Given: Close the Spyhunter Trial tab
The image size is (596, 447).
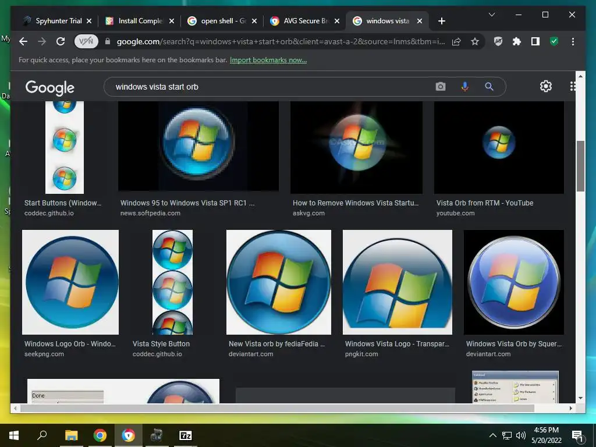Looking at the screenshot, I should (89, 22).
